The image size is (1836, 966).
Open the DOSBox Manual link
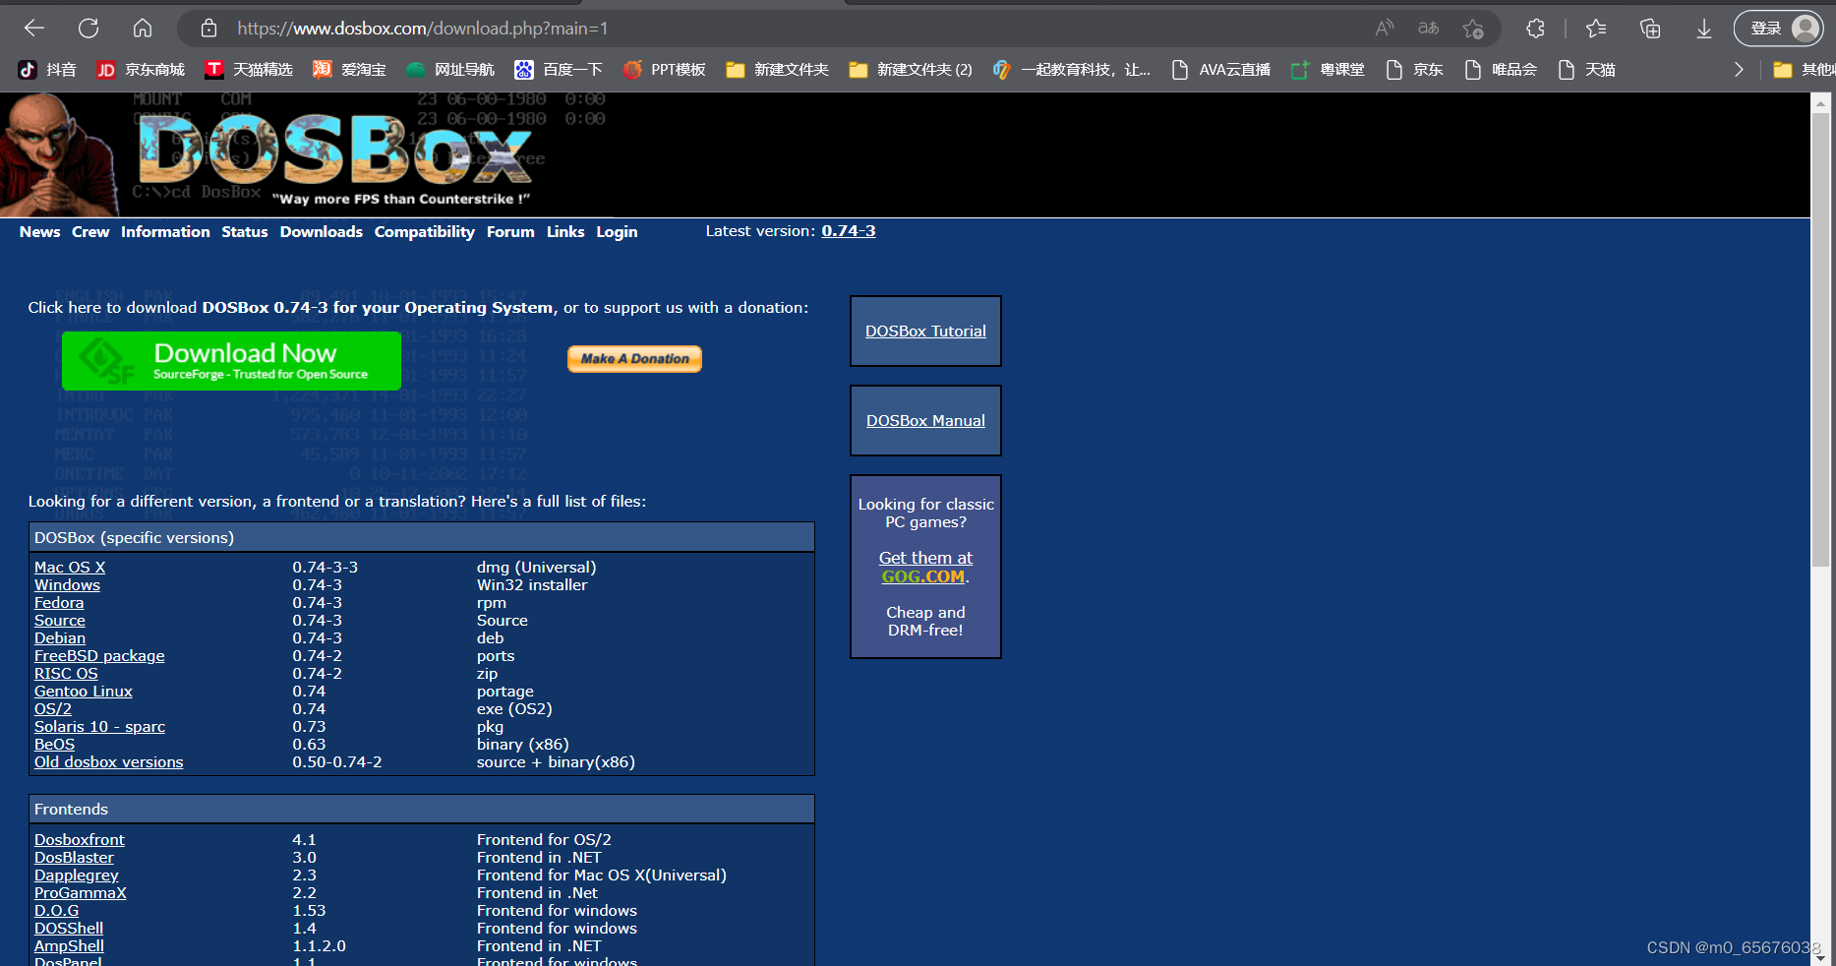pyautogui.click(x=925, y=421)
